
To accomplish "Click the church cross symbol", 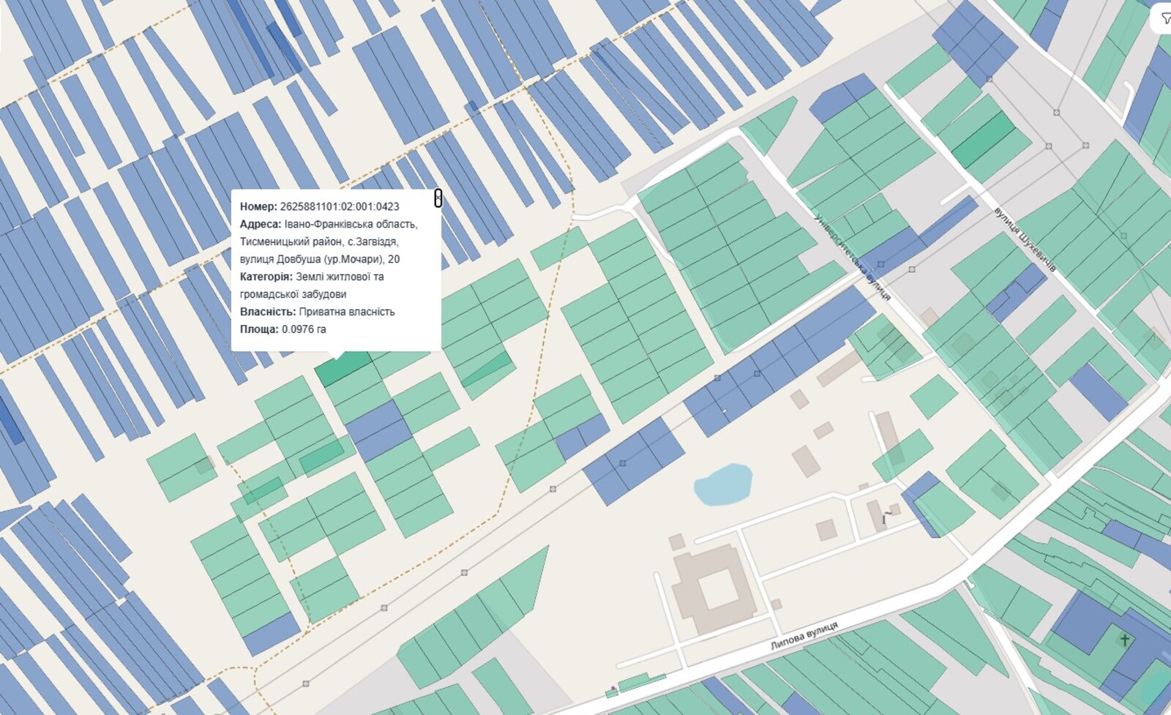I will pos(1124,640).
